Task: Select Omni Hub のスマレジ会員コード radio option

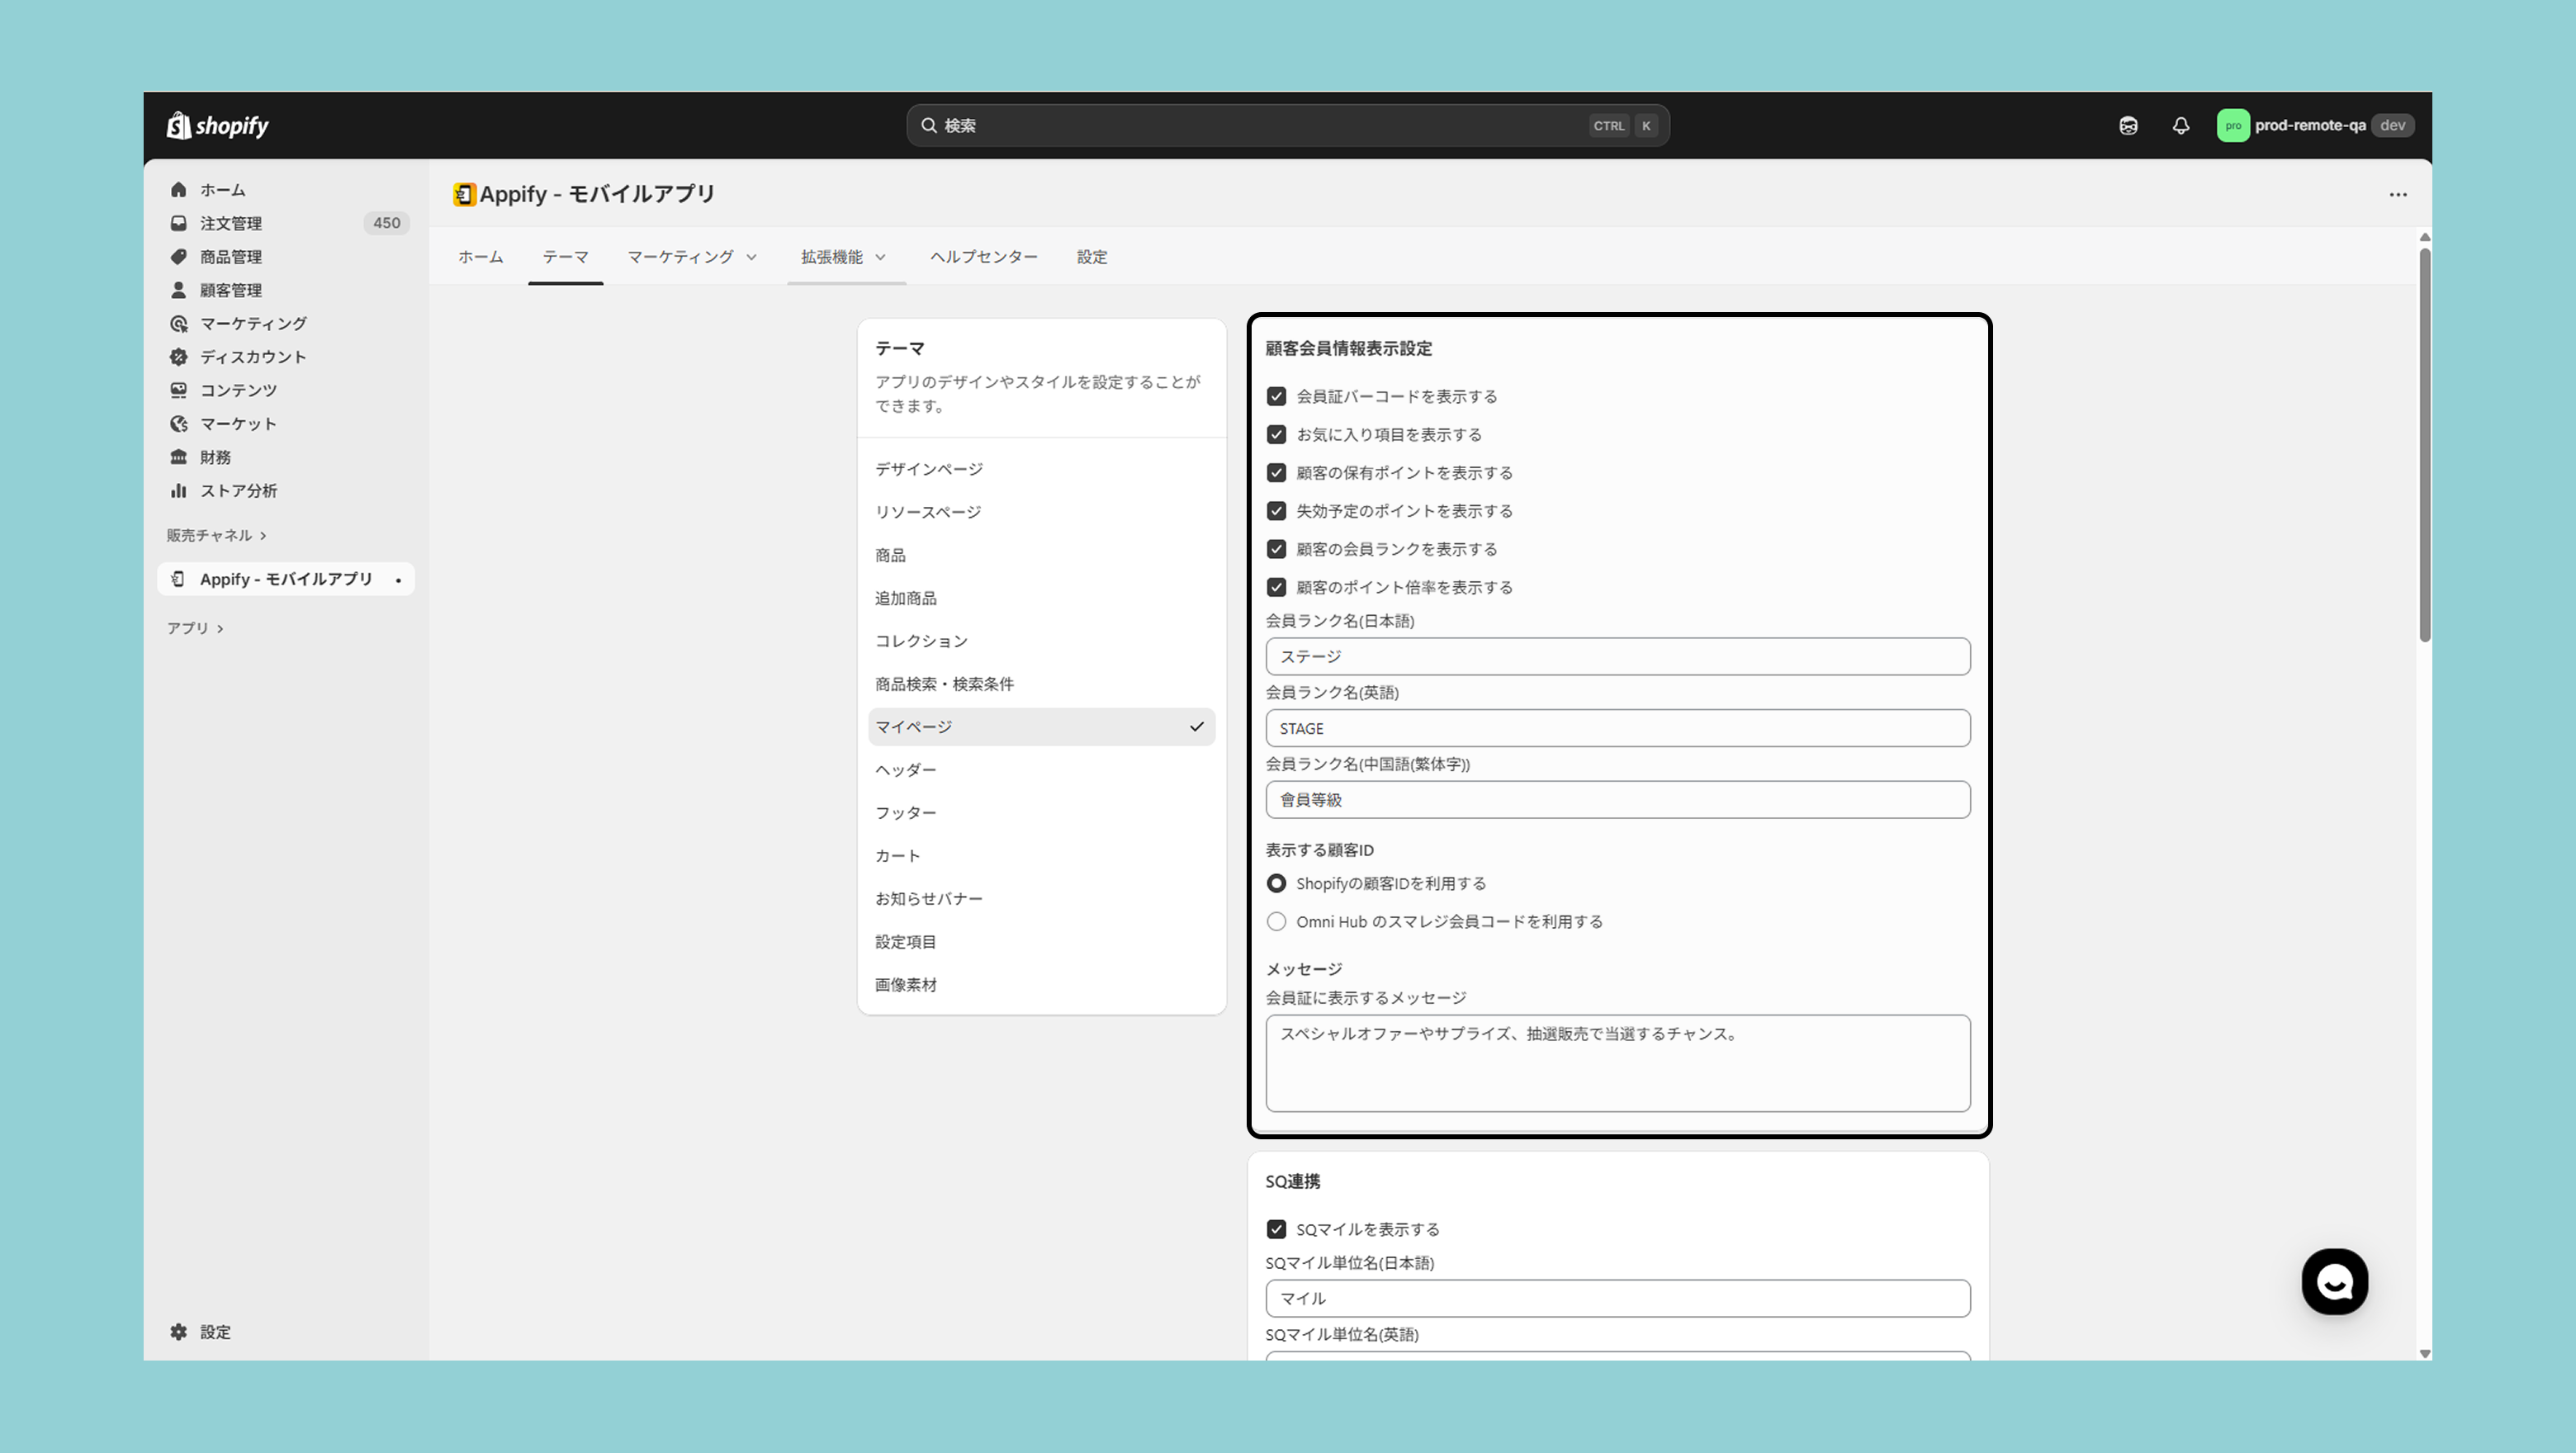Action: click(1276, 922)
